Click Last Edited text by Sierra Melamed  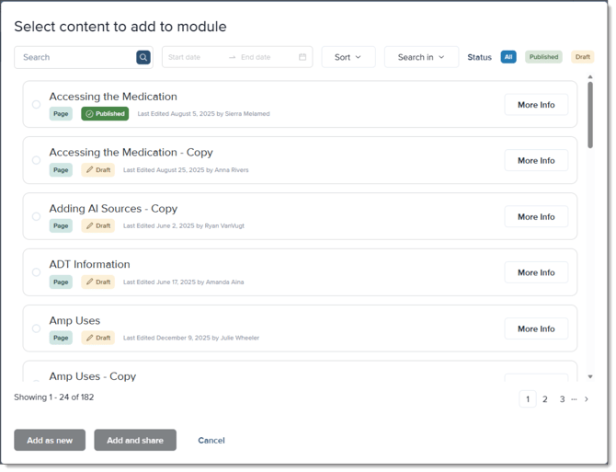203,113
